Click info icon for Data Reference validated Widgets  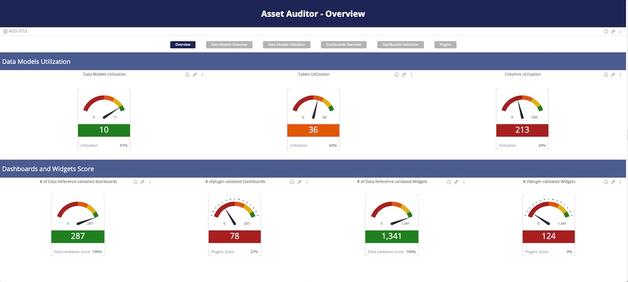[449, 182]
